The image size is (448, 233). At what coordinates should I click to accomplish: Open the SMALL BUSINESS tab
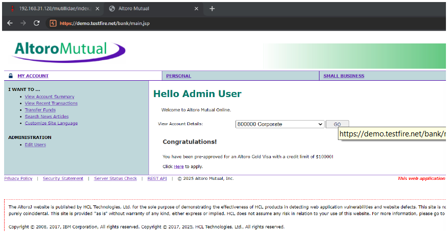(344, 76)
